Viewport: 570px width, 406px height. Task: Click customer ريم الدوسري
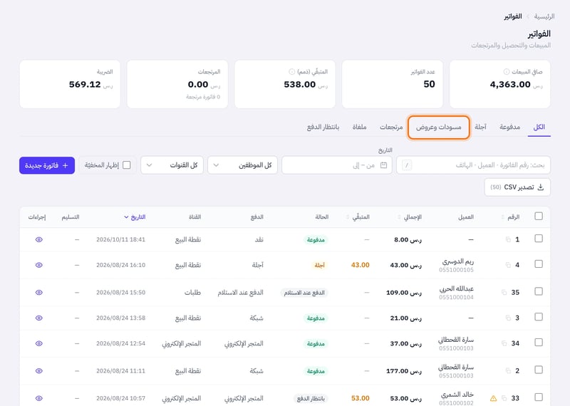point(457,261)
